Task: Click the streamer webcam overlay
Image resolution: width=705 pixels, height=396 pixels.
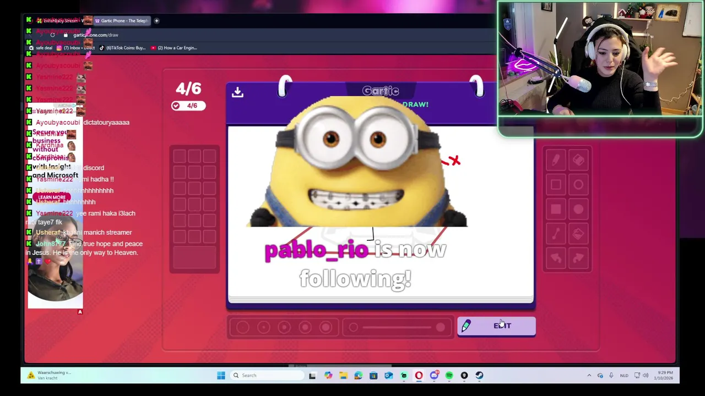Action: point(600,68)
